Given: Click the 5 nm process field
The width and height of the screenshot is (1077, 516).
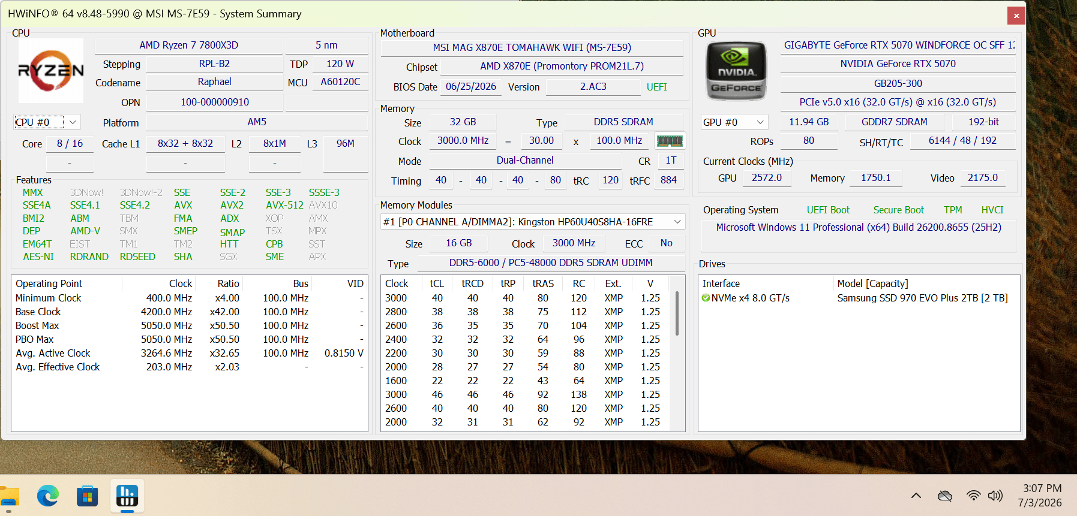Looking at the screenshot, I should click(326, 46).
